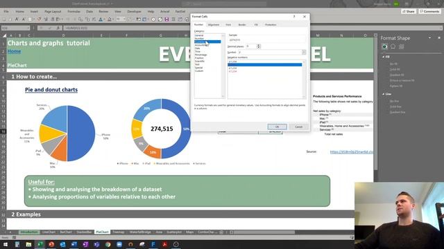The image size is (444, 249).
Task: Switch to Protection tab in Format Cells
Action: [271, 25]
